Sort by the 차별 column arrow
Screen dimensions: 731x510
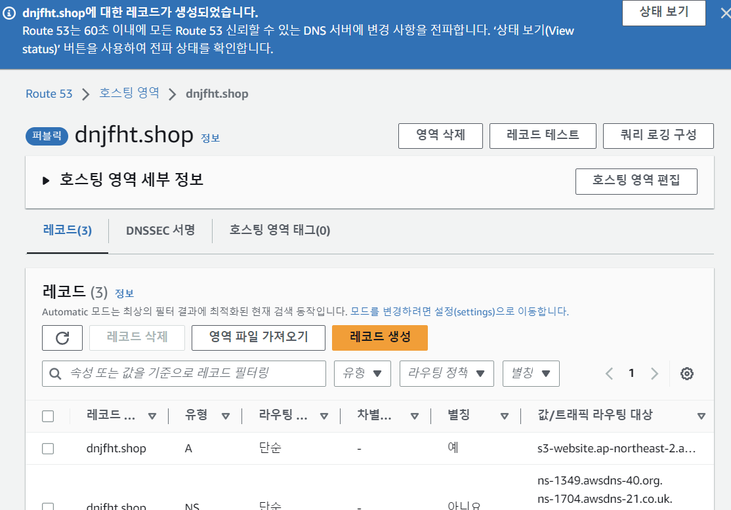click(x=415, y=416)
